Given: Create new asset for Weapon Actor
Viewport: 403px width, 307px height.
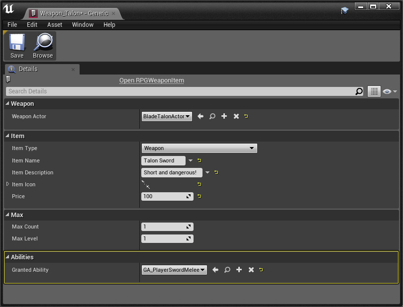Looking at the screenshot, I should 224,116.
